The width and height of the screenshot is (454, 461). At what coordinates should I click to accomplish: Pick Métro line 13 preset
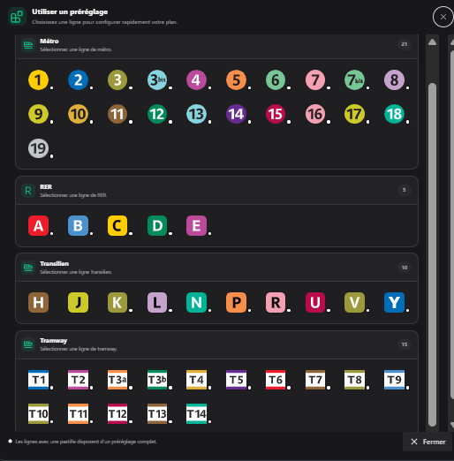(196, 114)
